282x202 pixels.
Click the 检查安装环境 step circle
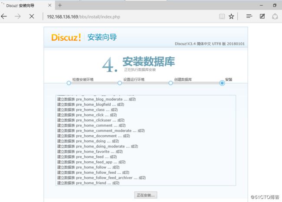tap(69, 83)
